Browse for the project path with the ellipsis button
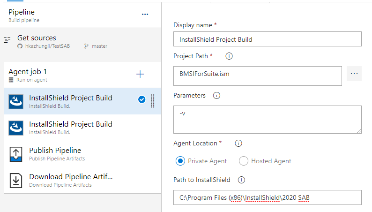The image size is (372, 212). coord(354,74)
